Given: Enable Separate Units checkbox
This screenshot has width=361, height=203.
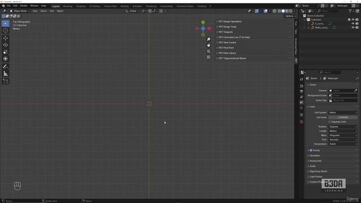Looking at the screenshot, I should coord(329,122).
